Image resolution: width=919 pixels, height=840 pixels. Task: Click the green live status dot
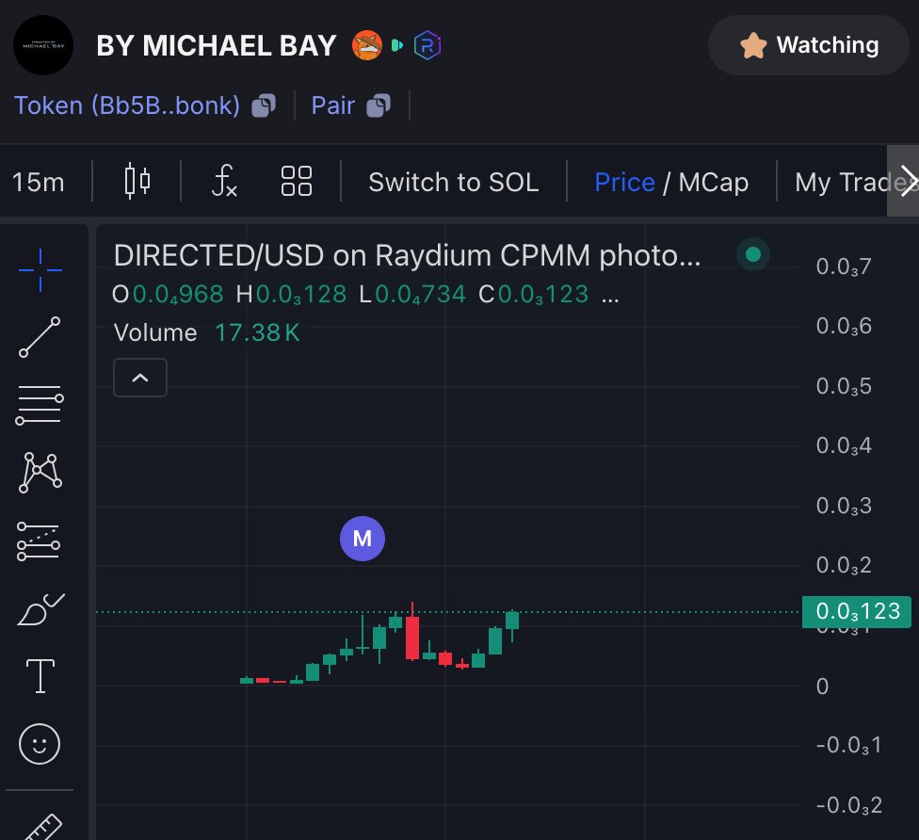[x=753, y=254]
